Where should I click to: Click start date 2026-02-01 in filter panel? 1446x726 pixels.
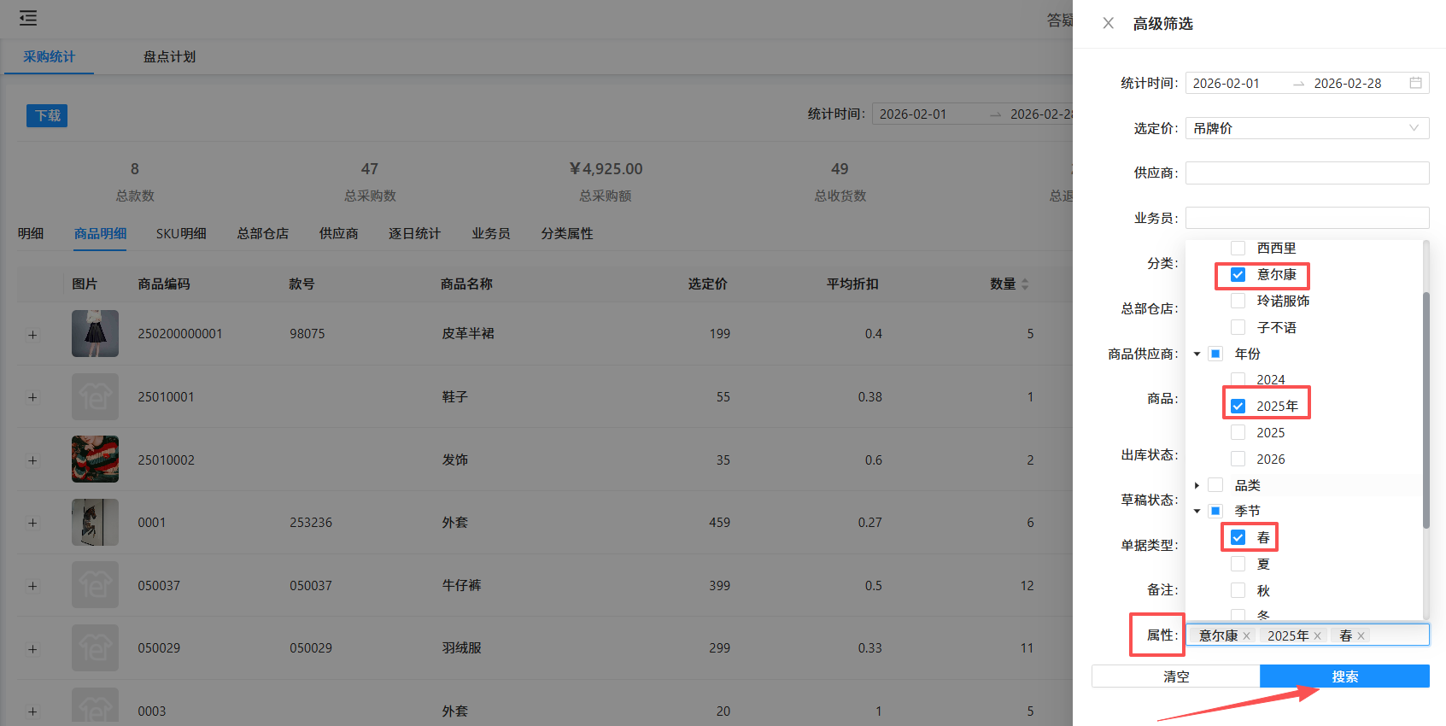click(x=1226, y=83)
